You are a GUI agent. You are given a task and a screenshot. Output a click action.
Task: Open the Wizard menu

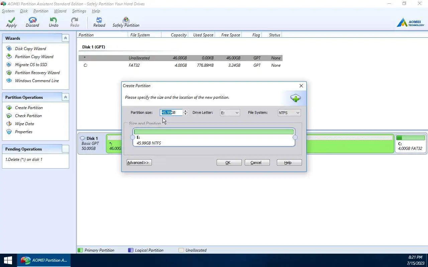pyautogui.click(x=60, y=11)
